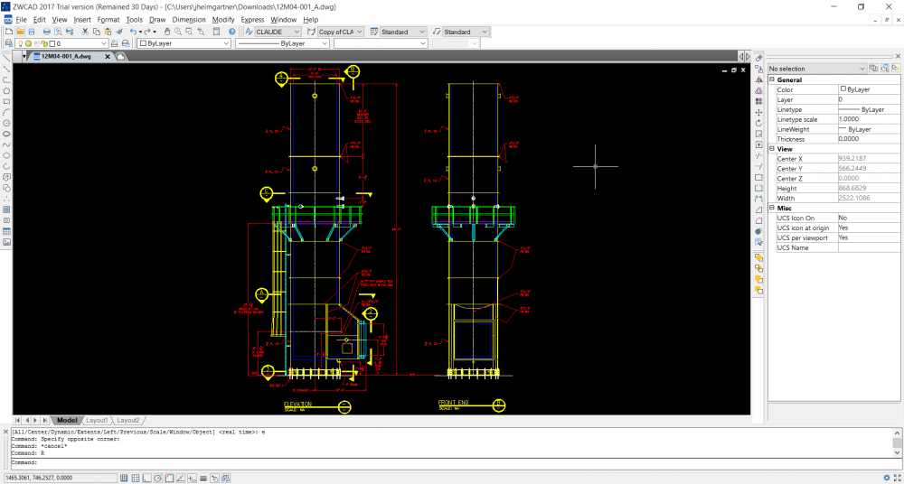Select the Rotate tool in Modify toolbar

click(758, 123)
